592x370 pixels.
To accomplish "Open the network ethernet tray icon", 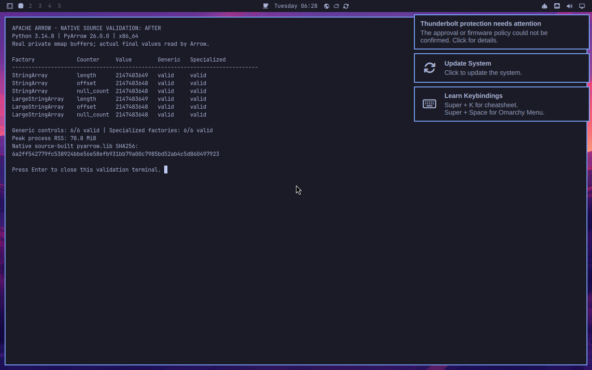I will [x=557, y=6].
